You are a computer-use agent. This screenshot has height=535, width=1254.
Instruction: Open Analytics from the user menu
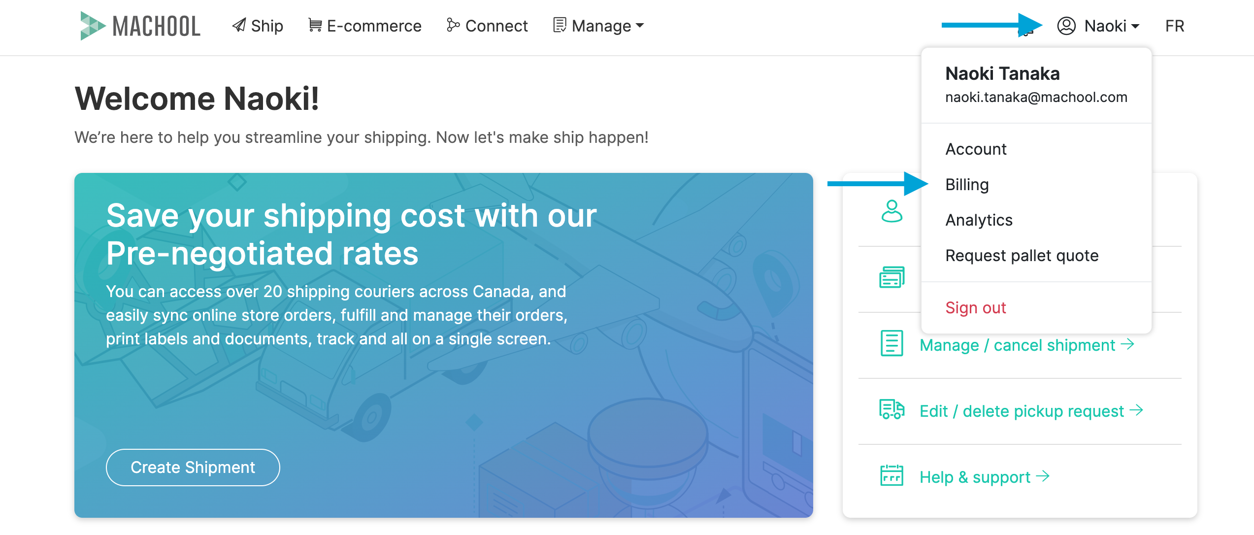(x=979, y=220)
